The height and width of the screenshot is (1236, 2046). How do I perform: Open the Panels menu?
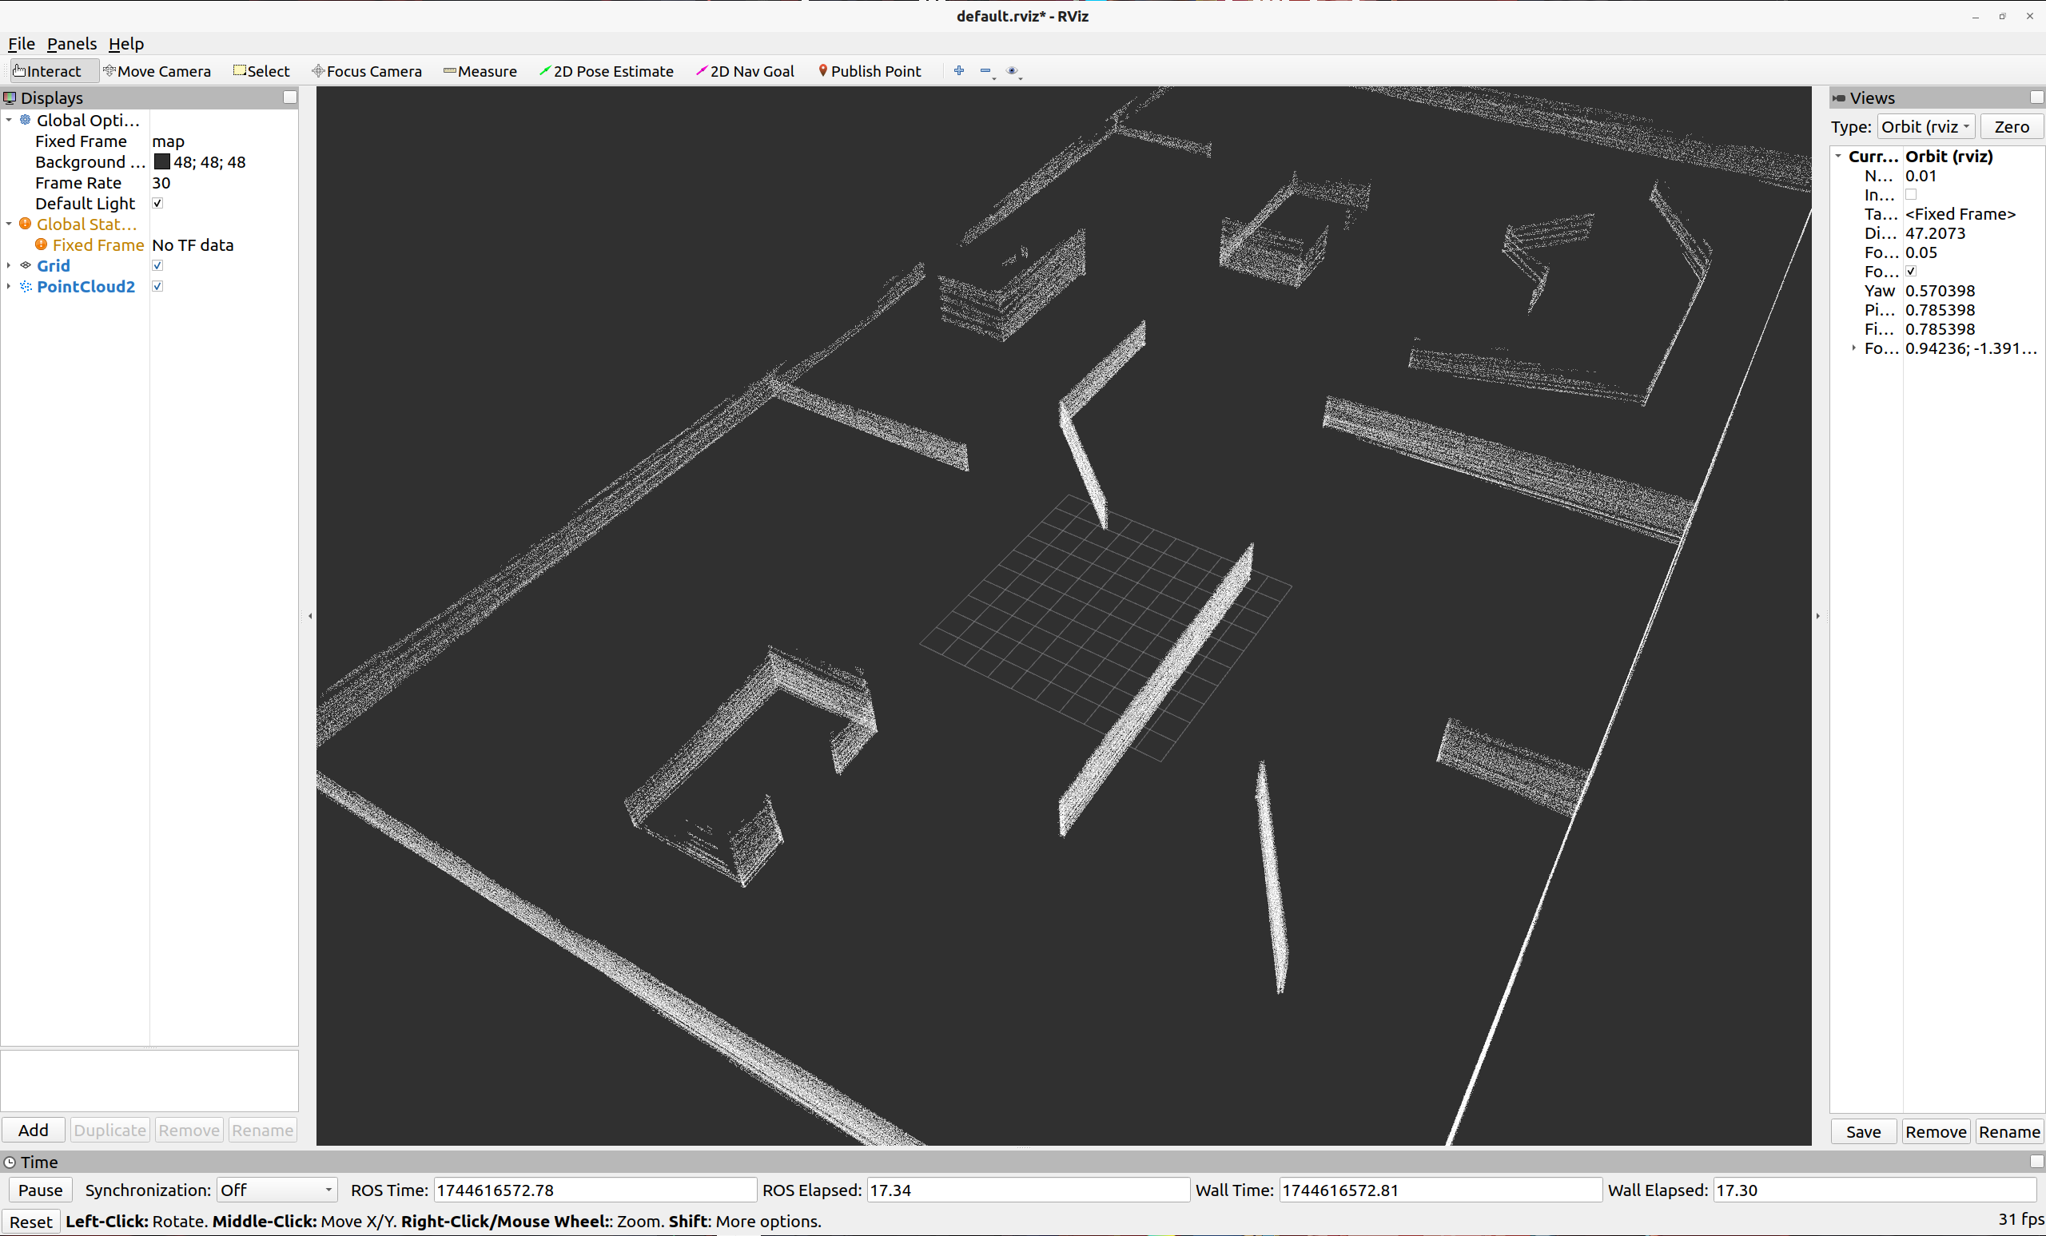point(71,44)
